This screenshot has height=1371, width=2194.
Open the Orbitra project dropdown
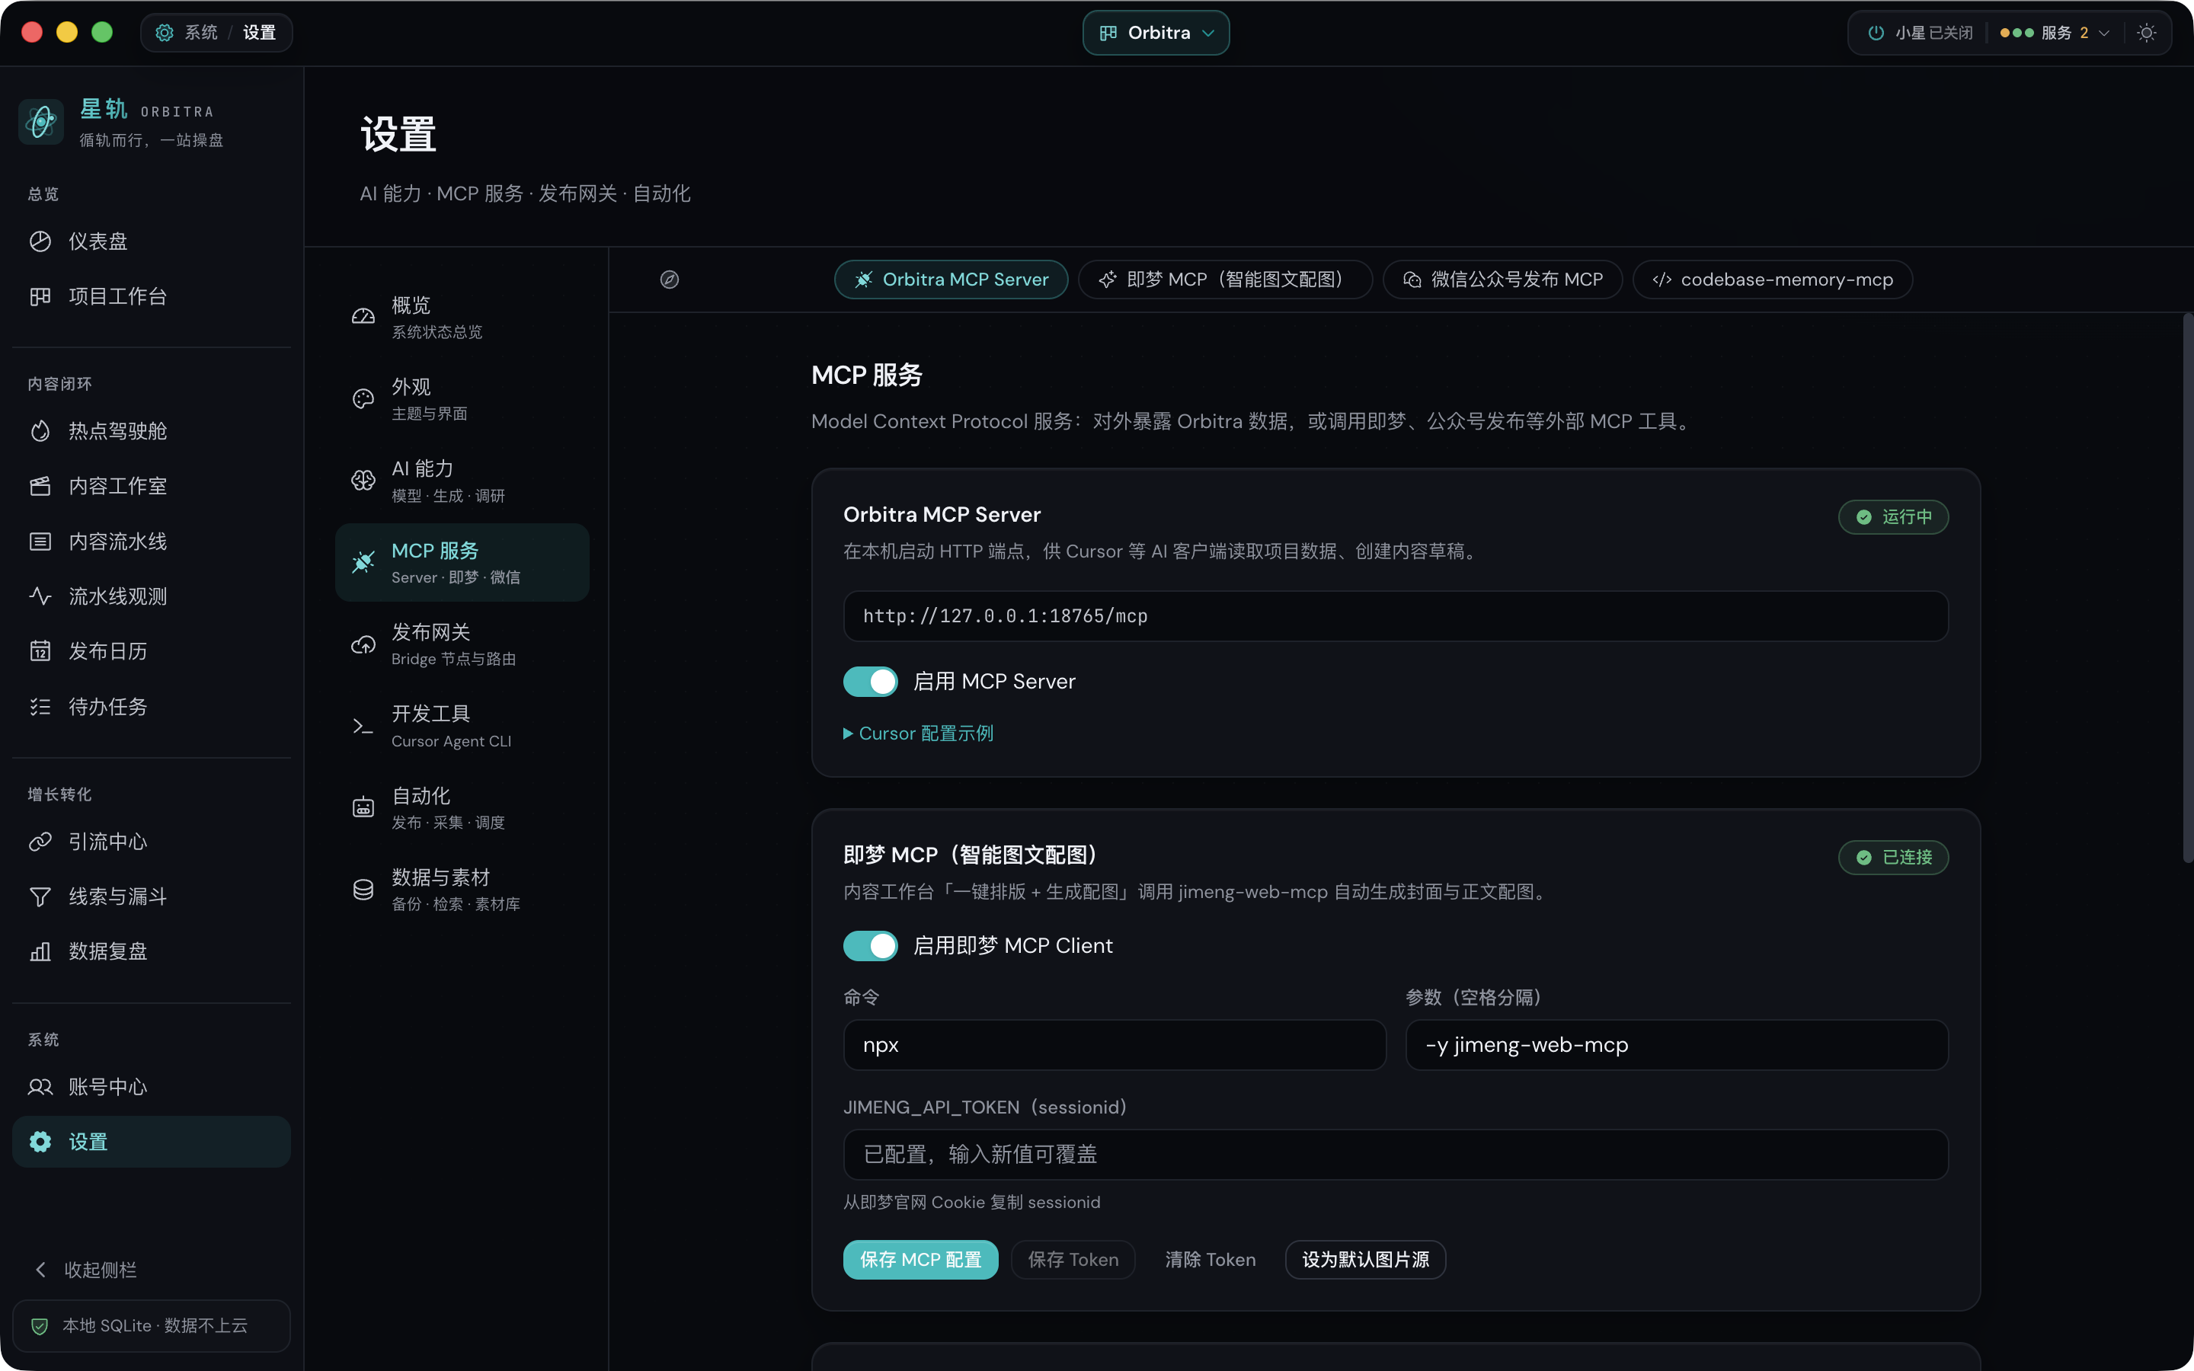1156,33
